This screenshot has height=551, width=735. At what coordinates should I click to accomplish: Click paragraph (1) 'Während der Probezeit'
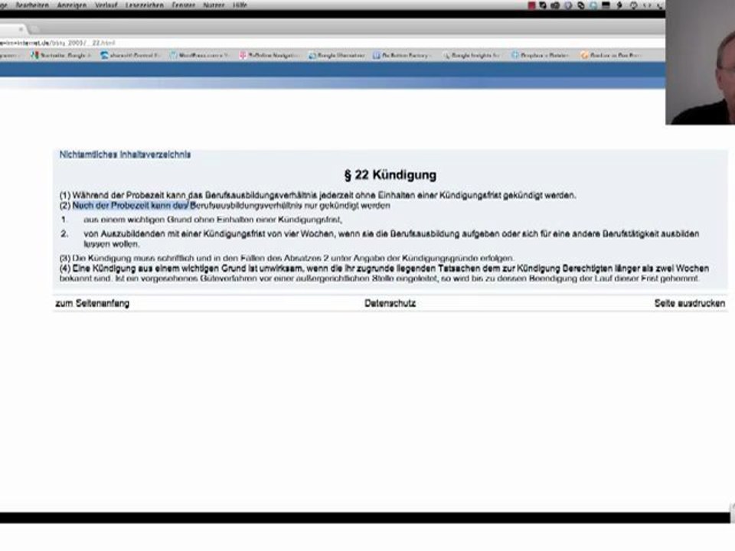click(x=318, y=195)
